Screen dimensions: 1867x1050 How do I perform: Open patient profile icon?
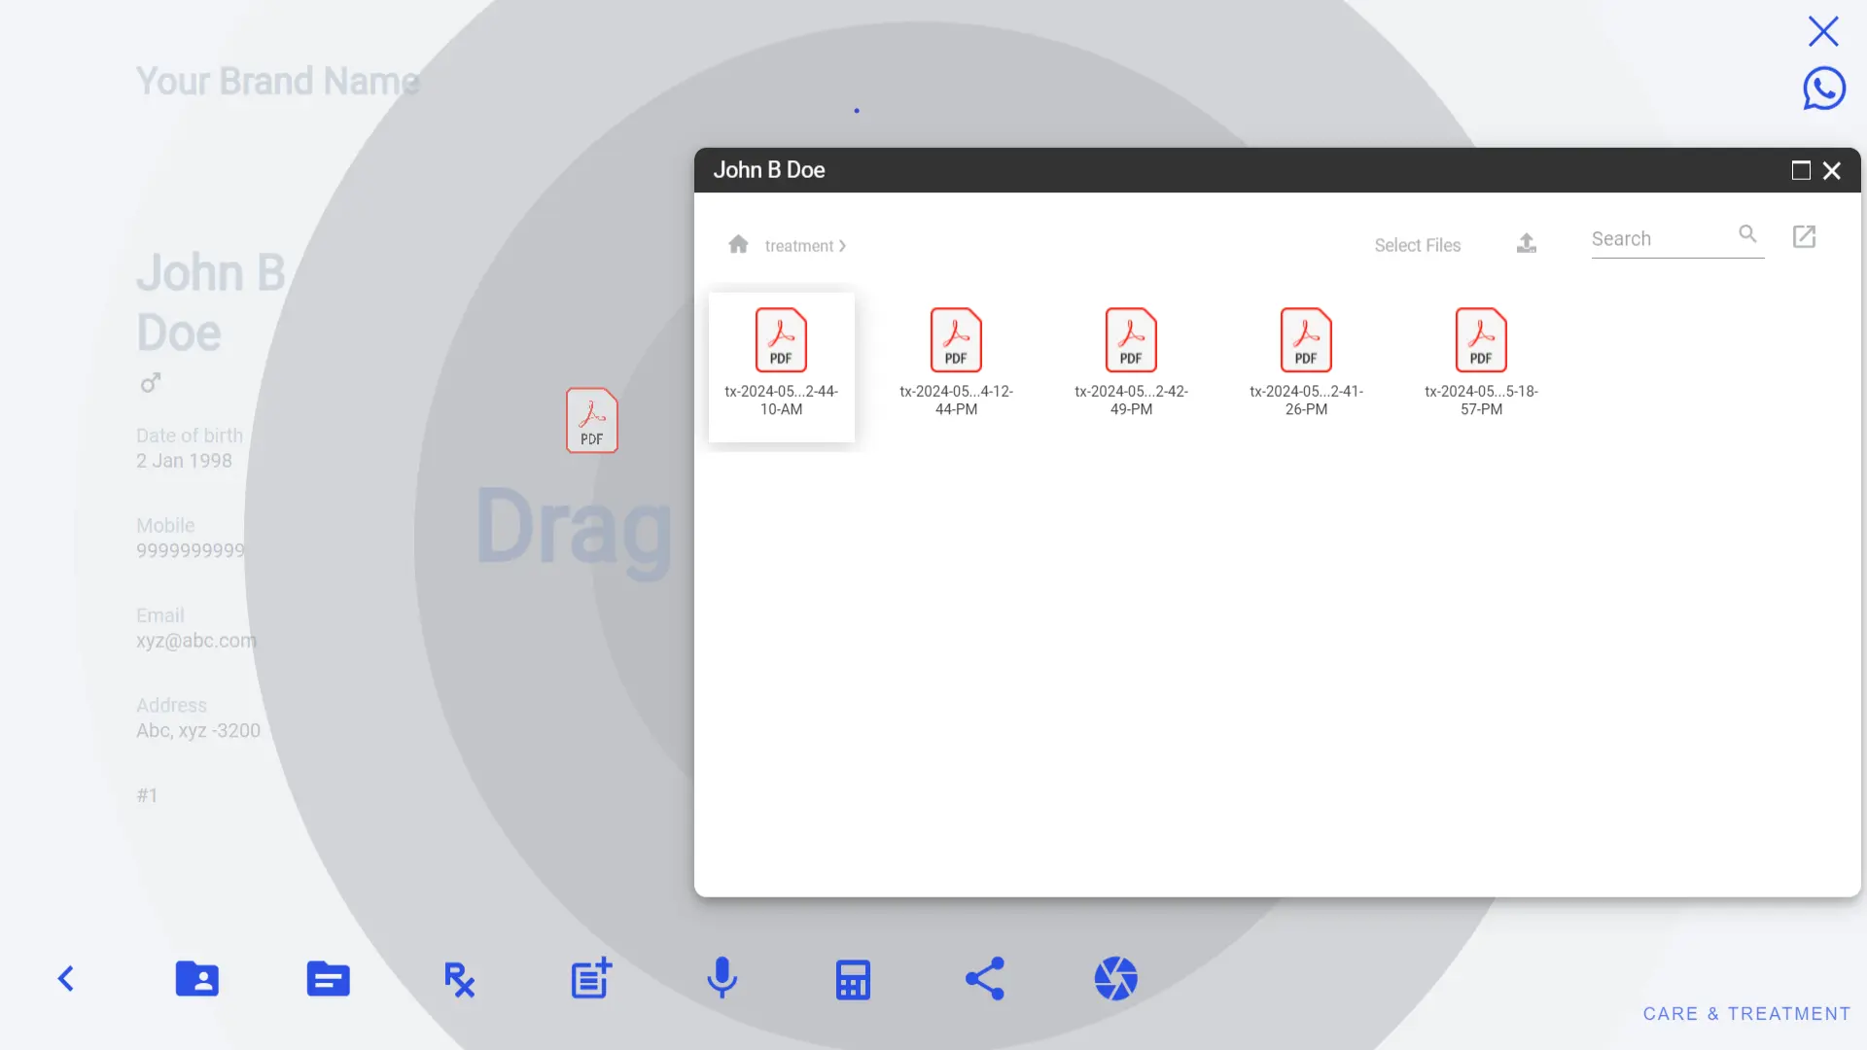(197, 978)
